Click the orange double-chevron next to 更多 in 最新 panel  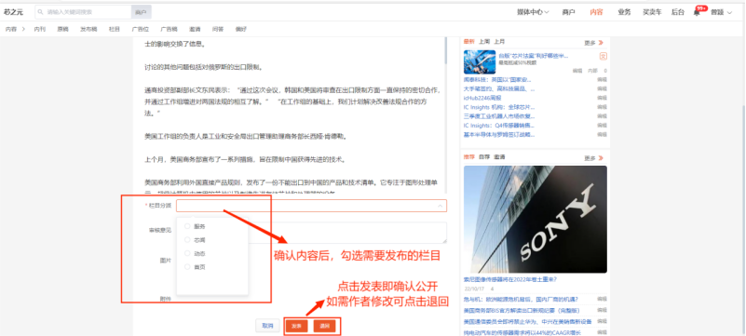(601, 42)
